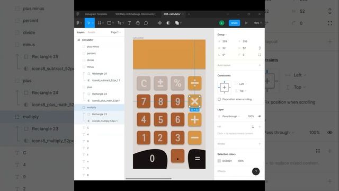339x191 pixels.
Task: Open vertical constraint Top dropdown
Action: [243, 91]
